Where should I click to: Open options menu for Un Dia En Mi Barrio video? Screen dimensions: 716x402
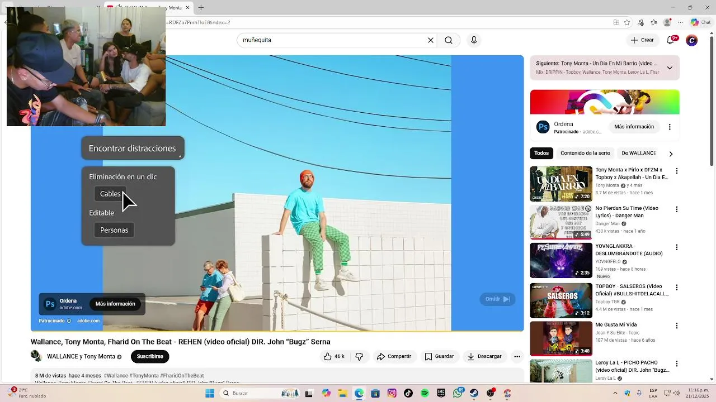tap(677, 171)
